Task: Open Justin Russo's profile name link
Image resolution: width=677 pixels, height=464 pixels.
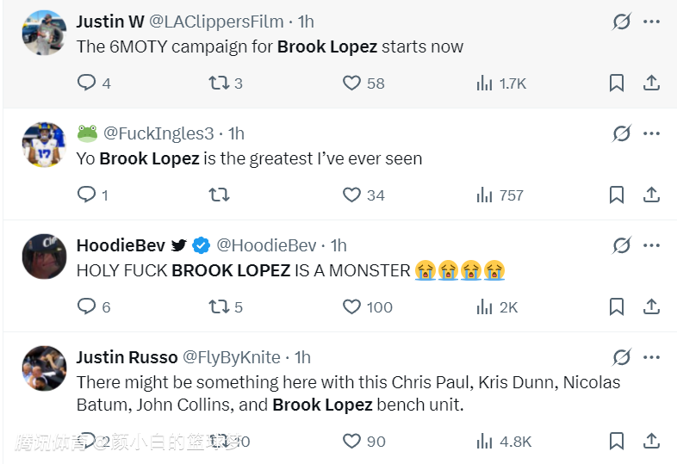Action: tap(127, 357)
